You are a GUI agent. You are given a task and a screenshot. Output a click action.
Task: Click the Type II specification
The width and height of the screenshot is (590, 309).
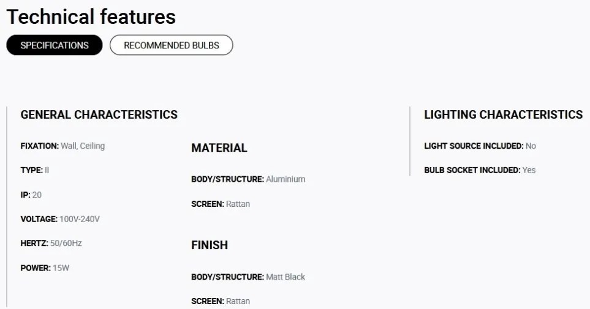coord(35,170)
